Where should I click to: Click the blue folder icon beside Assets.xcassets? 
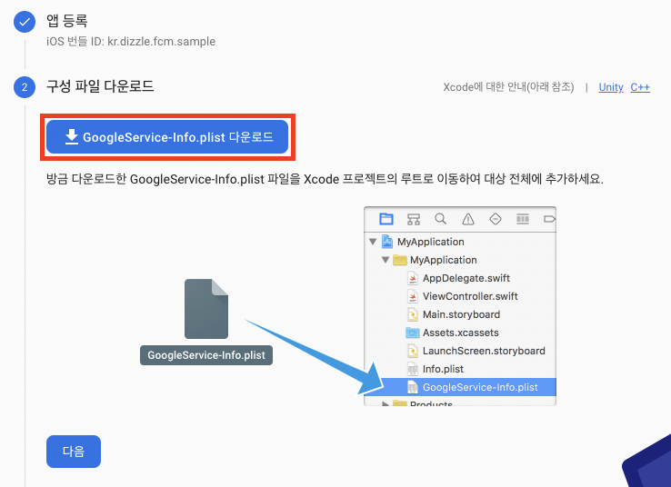pos(413,333)
